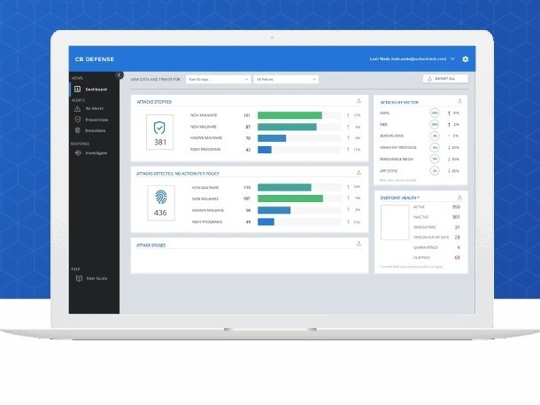
Task: Click the Risky Programs bar in Attacks Detected
Action: 266,222
